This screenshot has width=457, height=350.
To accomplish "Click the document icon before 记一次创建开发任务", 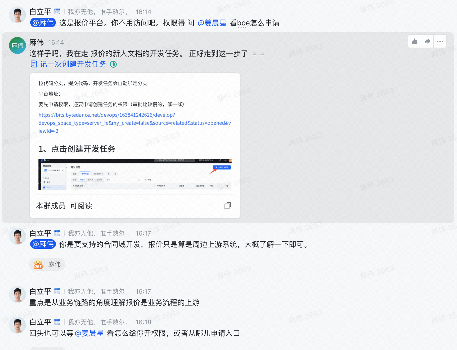I will tap(34, 64).
